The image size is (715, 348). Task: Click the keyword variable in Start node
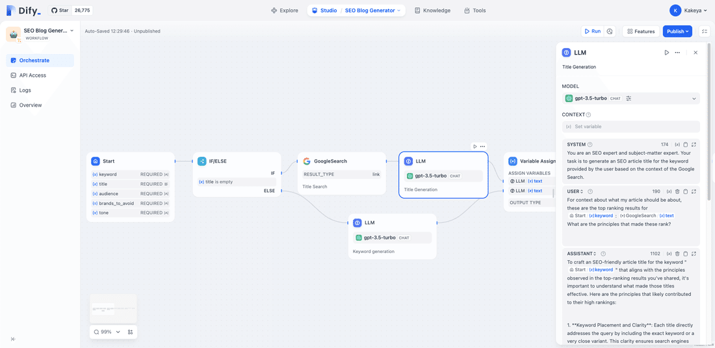point(131,174)
